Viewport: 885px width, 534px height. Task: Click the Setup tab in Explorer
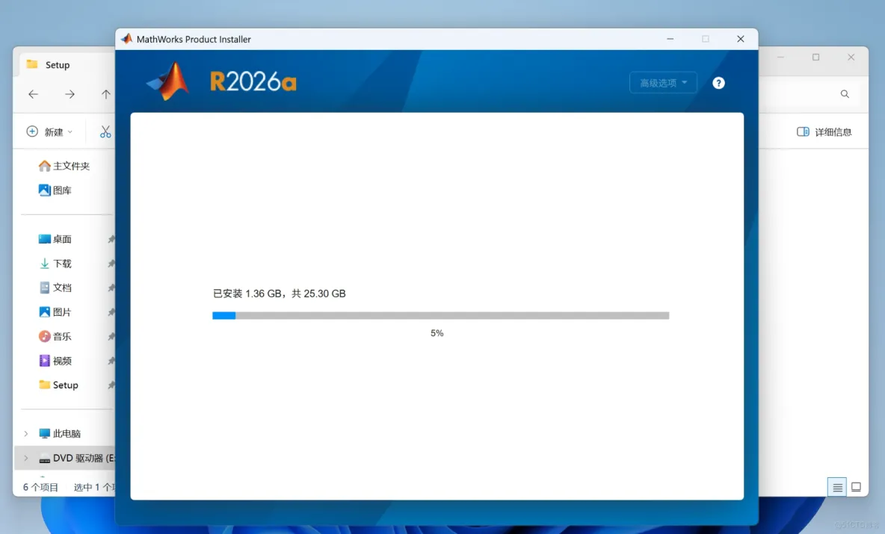(x=58, y=65)
